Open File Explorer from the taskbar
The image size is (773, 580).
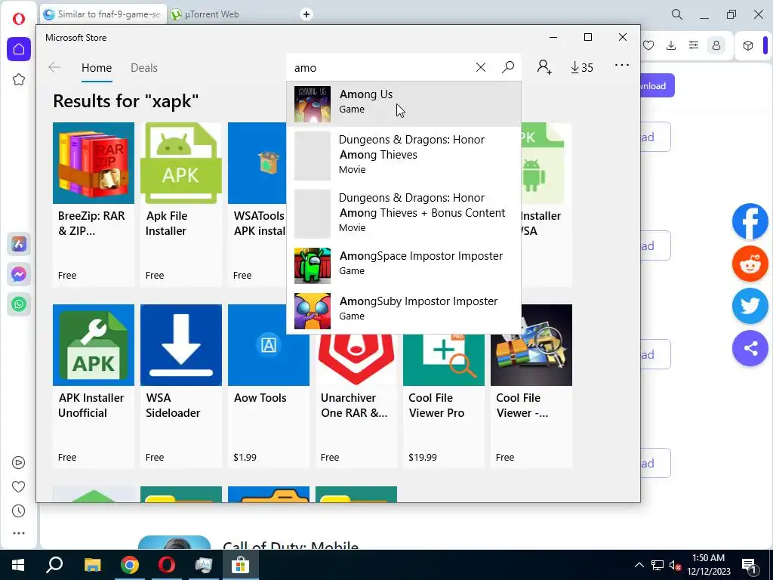tap(92, 565)
